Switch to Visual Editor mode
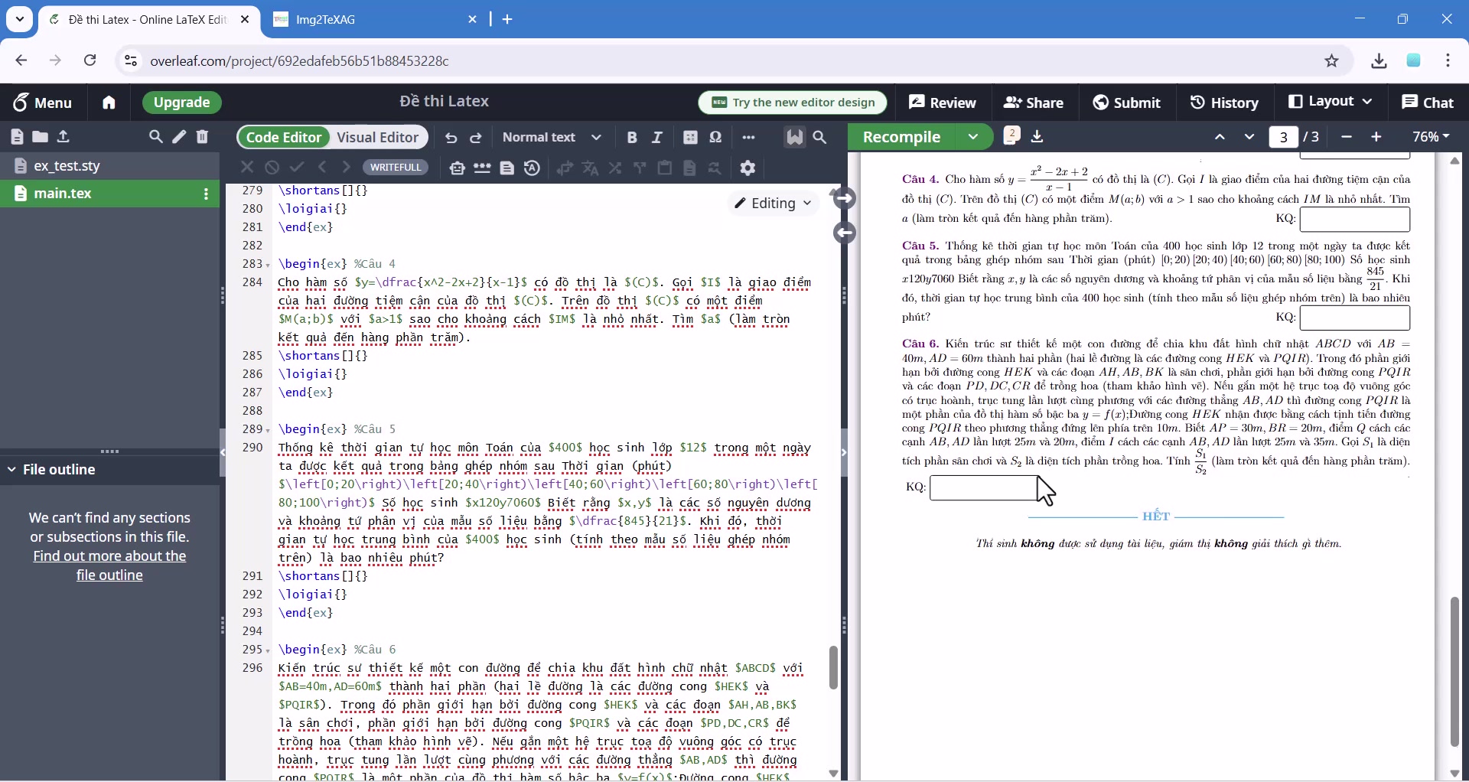 (x=378, y=137)
